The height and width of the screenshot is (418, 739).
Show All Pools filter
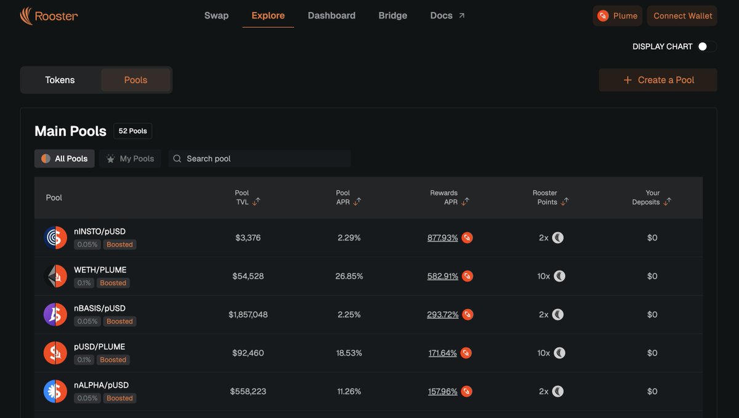pos(65,159)
